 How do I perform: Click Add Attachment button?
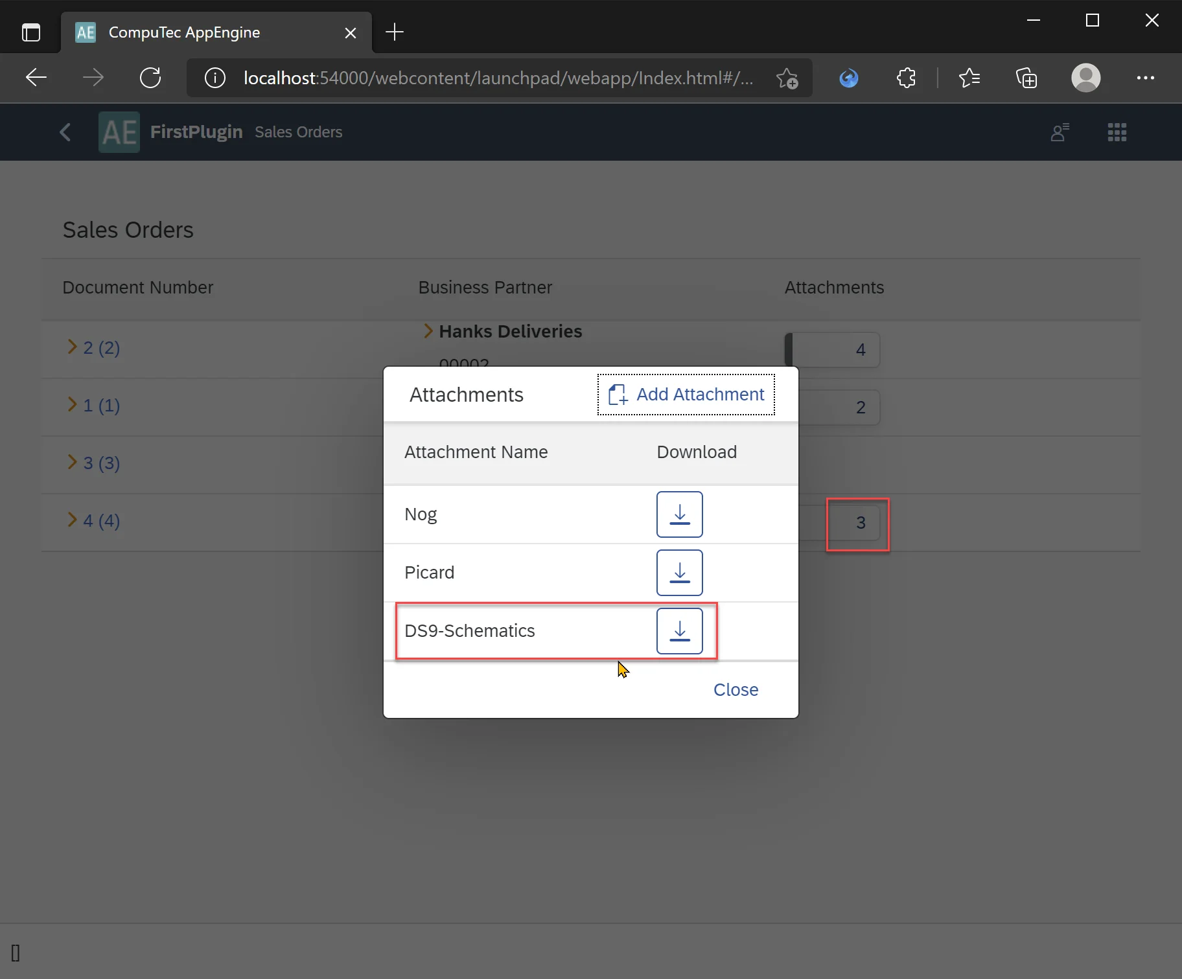pos(686,394)
